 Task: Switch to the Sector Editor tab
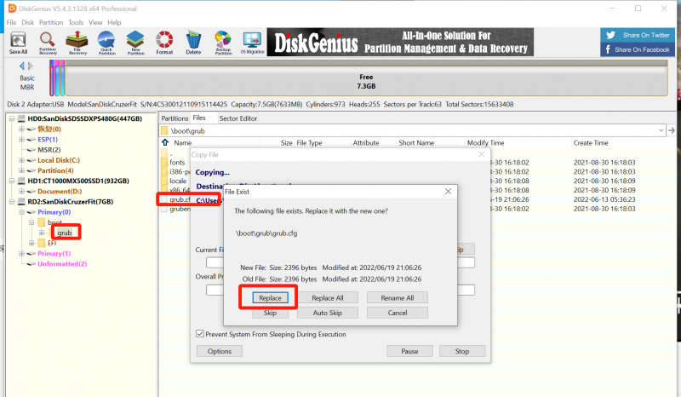(x=238, y=118)
